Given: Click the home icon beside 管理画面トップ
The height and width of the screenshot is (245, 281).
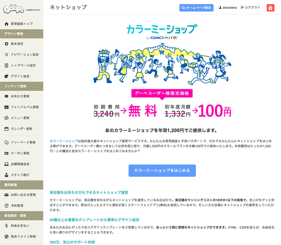Looking at the screenshot, I should [x=6, y=24].
